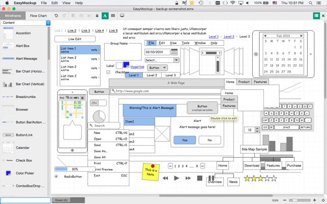The image size is (327, 204).
Task: Select Level 2 segmented button on canvas
Action: click(x=152, y=75)
